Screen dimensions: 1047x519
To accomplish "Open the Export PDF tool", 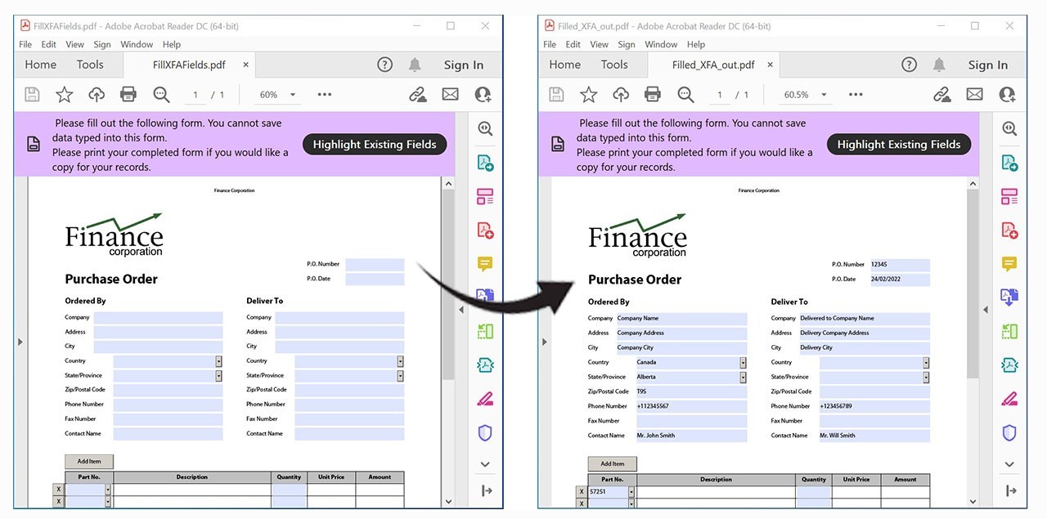I will pyautogui.click(x=1009, y=163).
